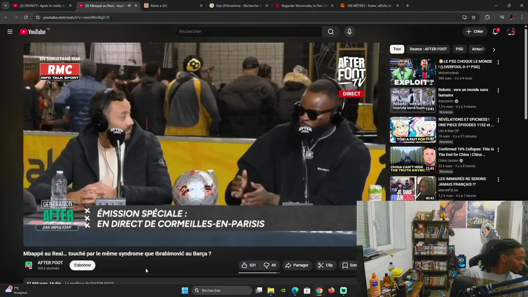This screenshot has width=528, height=297.
Task: Click the browser address bar URL
Action: (76, 17)
